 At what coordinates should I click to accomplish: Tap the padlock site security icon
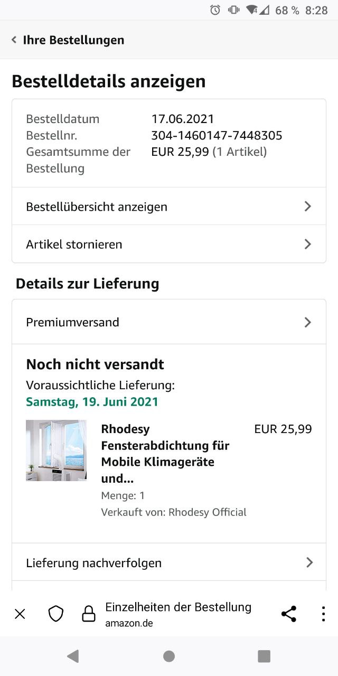tap(89, 614)
